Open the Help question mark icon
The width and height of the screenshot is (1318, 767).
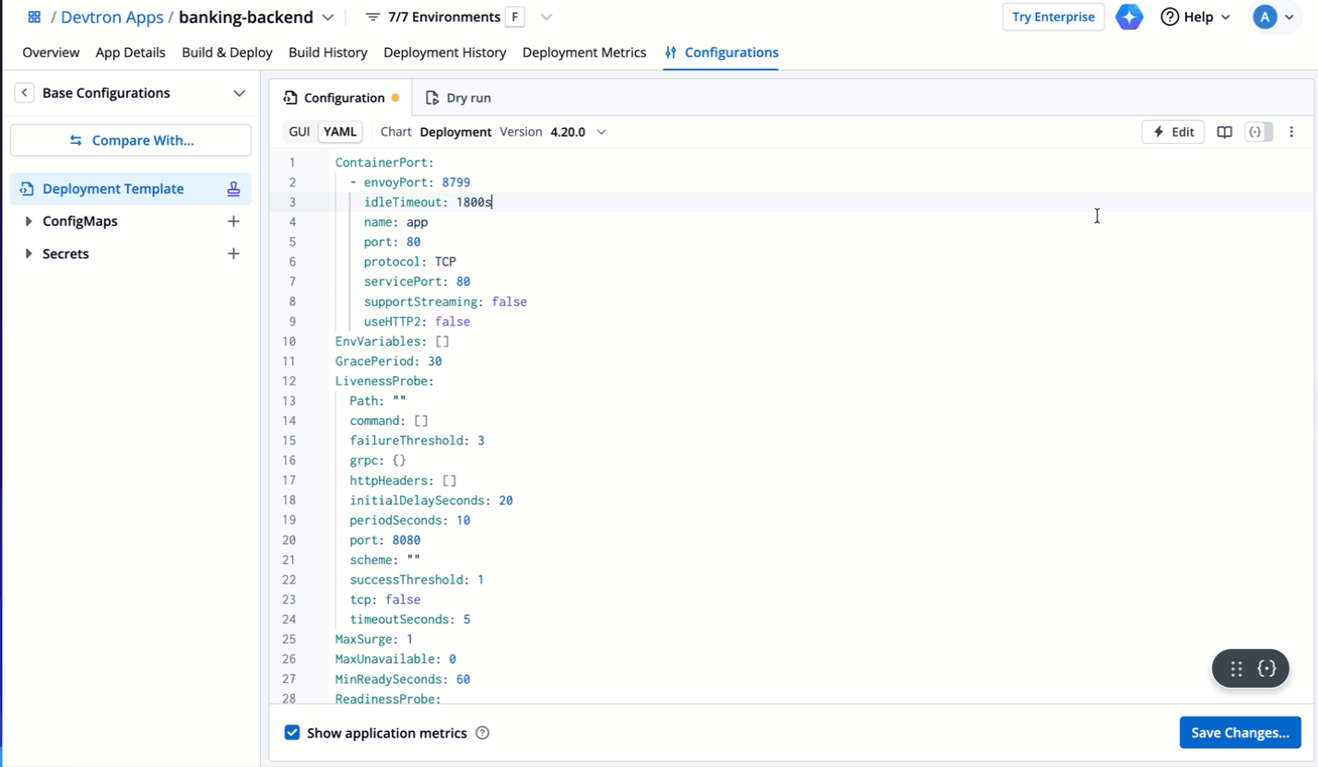click(x=1170, y=17)
